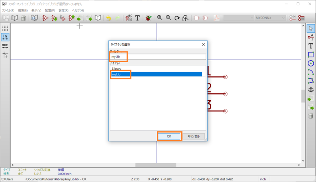Click the yellow Undo arrow
The image size is (316, 182).
(x=109, y=18)
